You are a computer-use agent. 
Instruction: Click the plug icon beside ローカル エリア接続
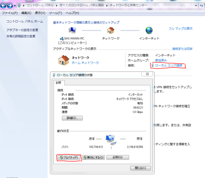point(152,65)
